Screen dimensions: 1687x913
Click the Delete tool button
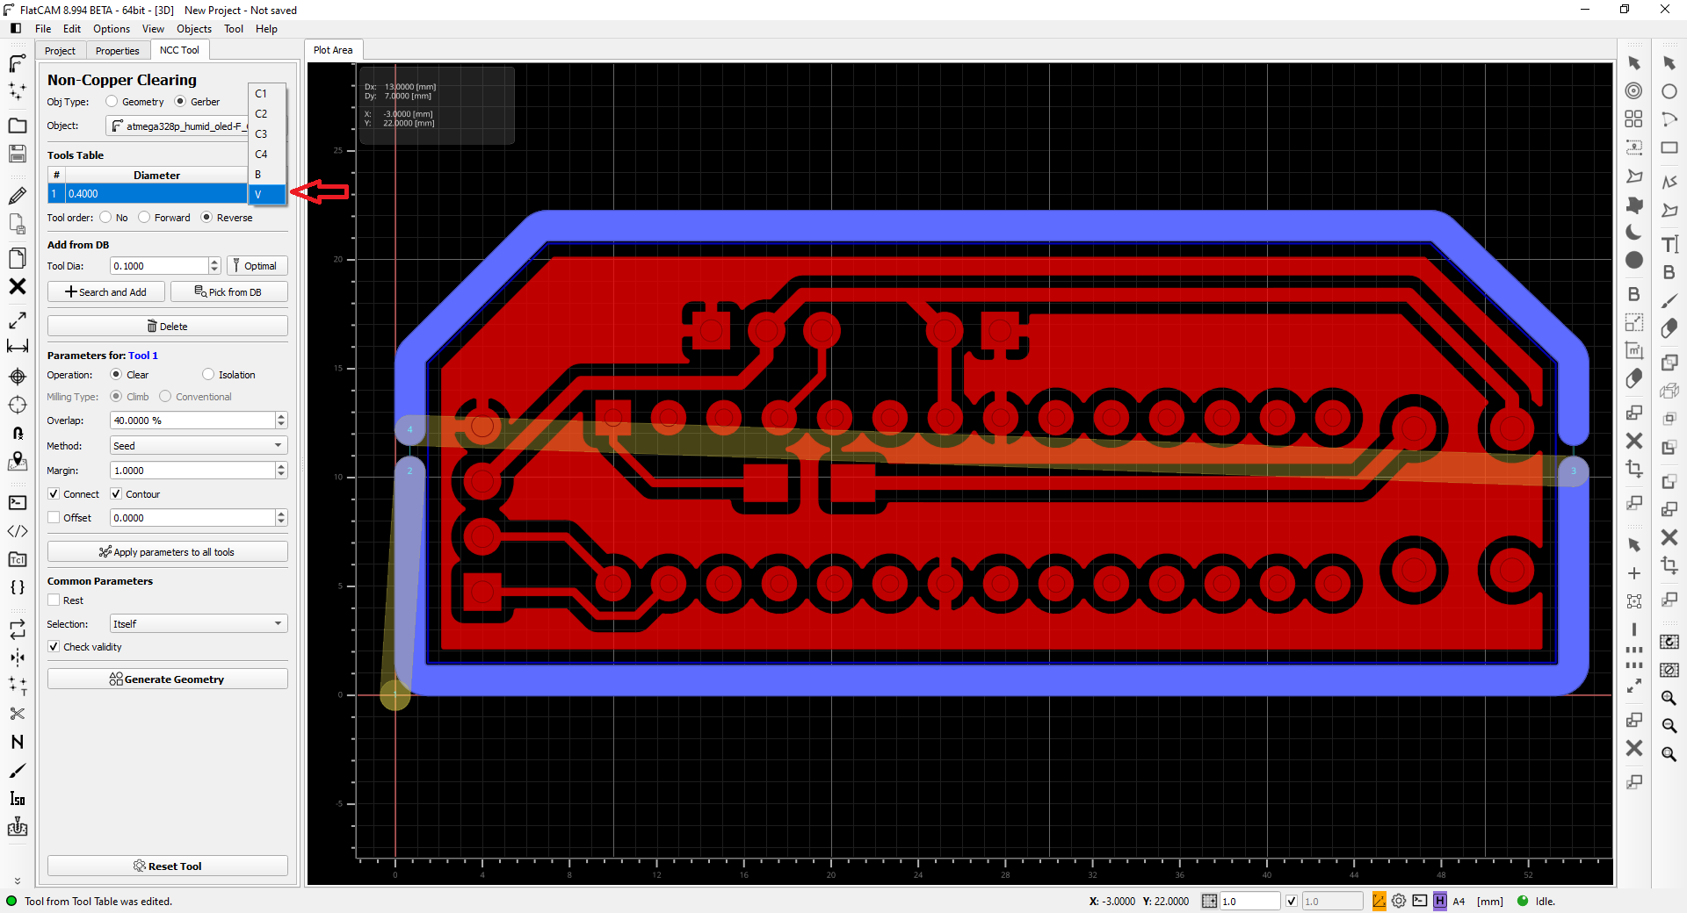click(167, 327)
